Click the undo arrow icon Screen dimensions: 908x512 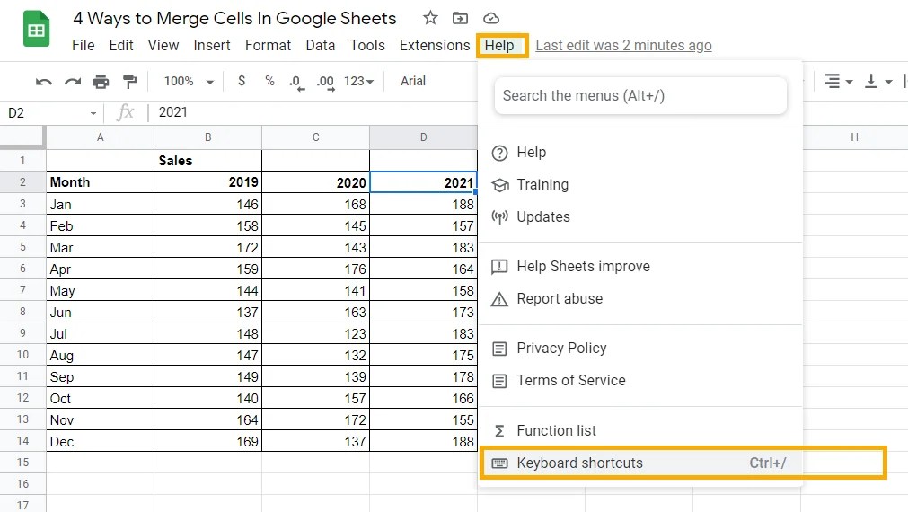(44, 82)
